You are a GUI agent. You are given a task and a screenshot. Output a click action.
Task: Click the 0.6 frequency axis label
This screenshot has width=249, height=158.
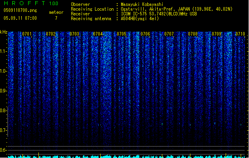coord(3,150)
